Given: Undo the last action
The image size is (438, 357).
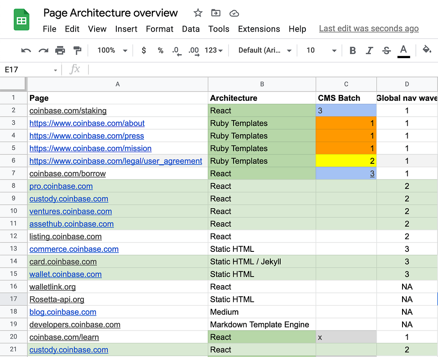Looking at the screenshot, I should (26, 50).
